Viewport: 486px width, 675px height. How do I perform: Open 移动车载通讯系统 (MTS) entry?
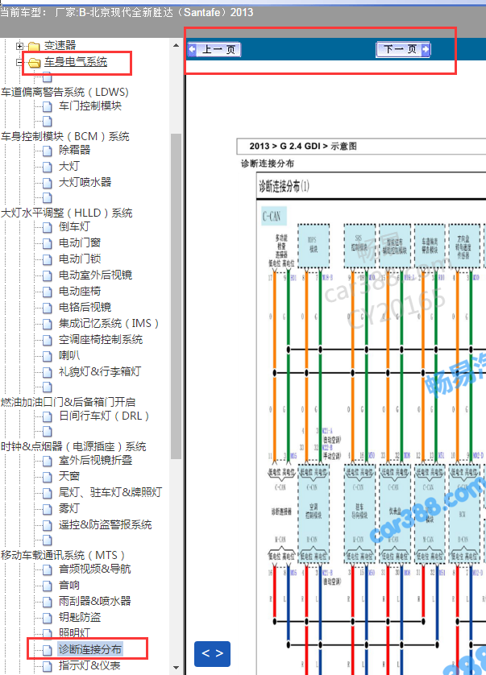point(63,555)
